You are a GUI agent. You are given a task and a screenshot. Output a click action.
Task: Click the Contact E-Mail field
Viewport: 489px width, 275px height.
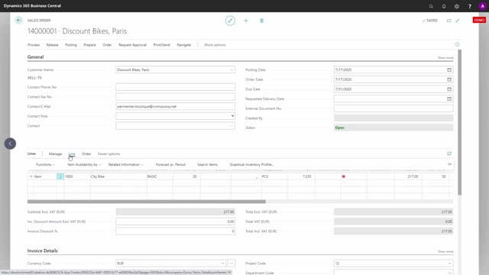tap(175, 106)
